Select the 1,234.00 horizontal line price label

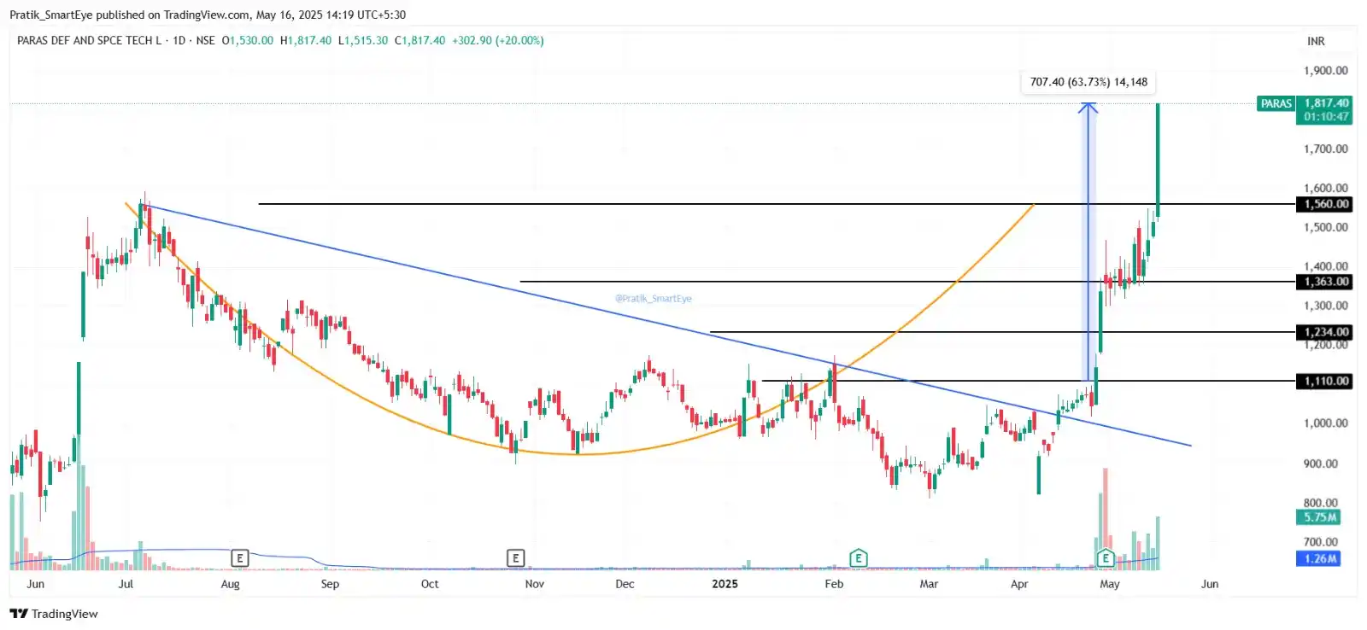(x=1326, y=332)
